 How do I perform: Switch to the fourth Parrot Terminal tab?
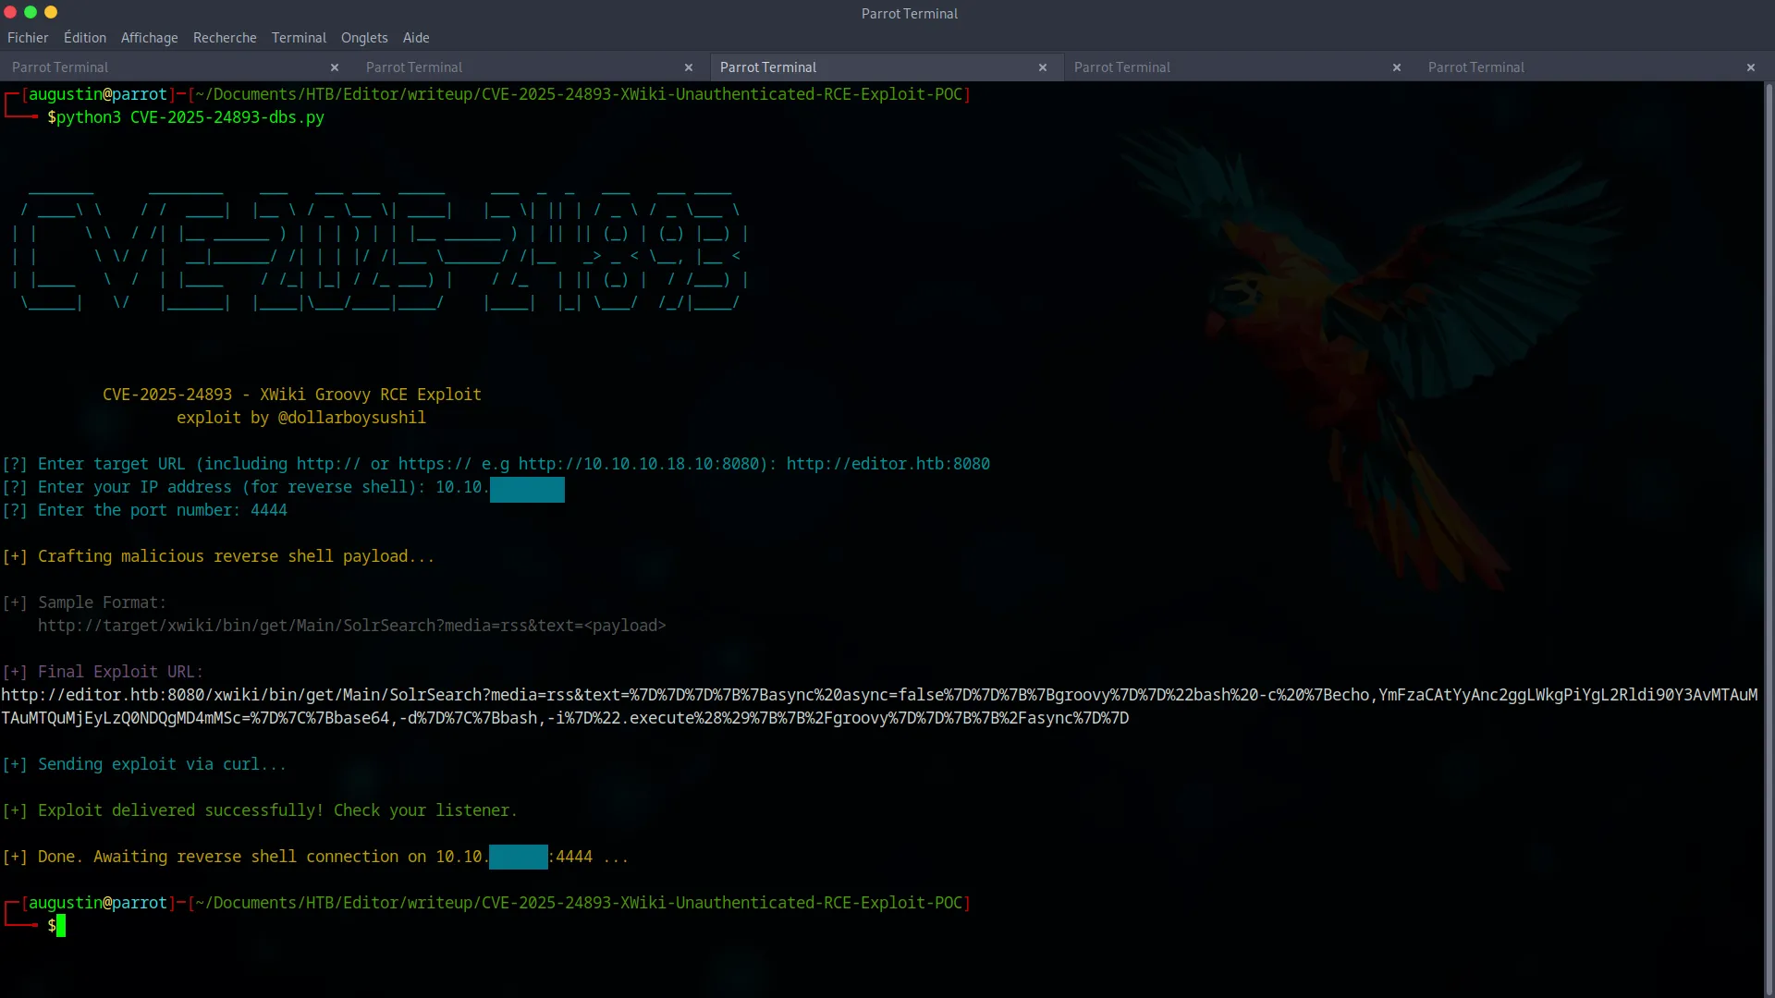(1121, 67)
